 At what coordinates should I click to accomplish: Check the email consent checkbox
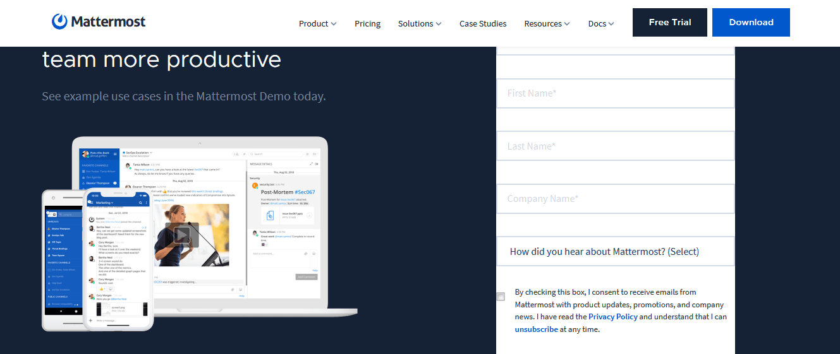click(x=501, y=297)
